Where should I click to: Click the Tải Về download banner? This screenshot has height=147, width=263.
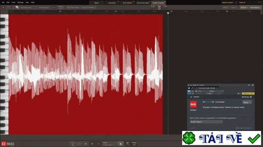pos(222,138)
